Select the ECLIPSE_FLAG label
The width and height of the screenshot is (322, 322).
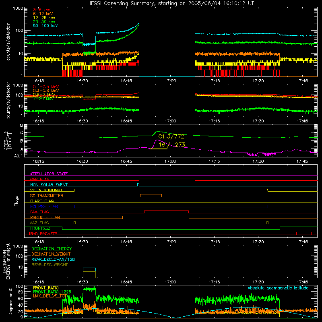tap(44, 206)
